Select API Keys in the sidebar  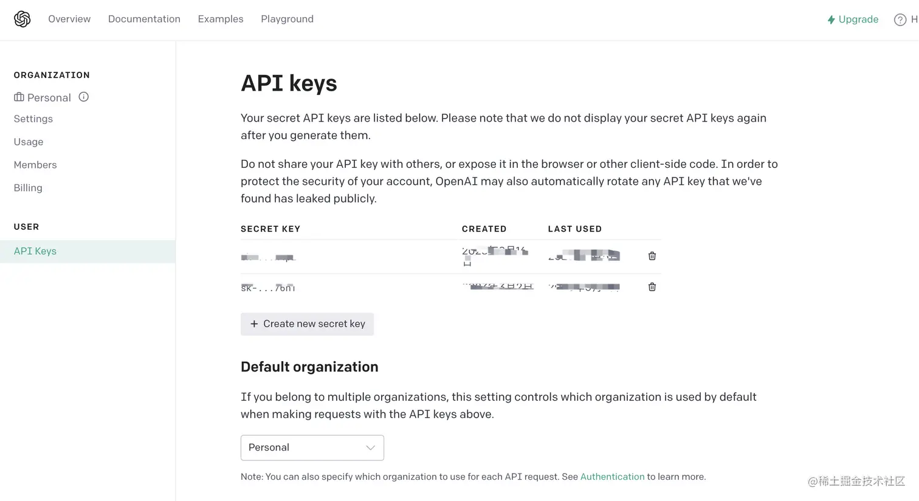pos(35,251)
